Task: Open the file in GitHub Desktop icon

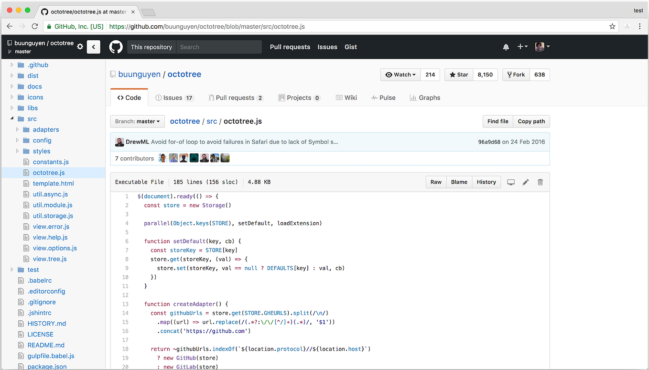Action: click(x=510, y=182)
